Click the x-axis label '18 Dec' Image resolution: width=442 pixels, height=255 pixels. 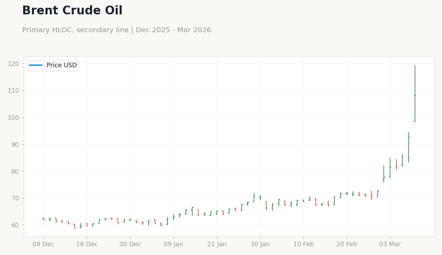click(87, 244)
